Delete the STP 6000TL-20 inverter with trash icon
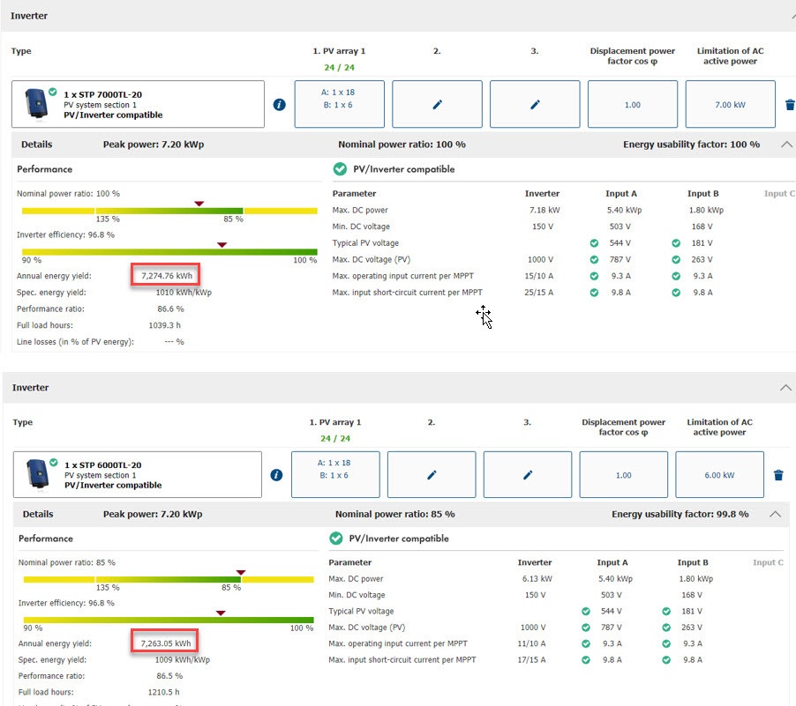 [778, 475]
